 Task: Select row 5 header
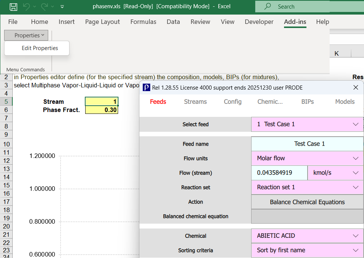pos(6,102)
